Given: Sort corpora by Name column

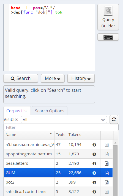Looking at the screenshot, I should point(29,135).
